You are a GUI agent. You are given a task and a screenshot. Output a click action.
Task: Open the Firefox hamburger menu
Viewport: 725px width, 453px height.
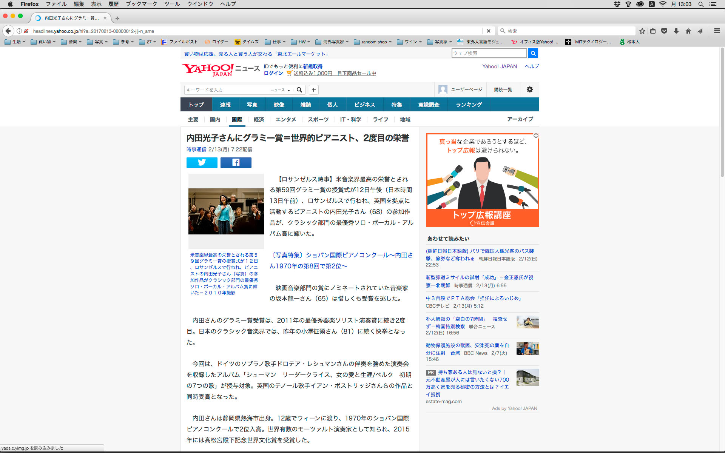coord(717,31)
